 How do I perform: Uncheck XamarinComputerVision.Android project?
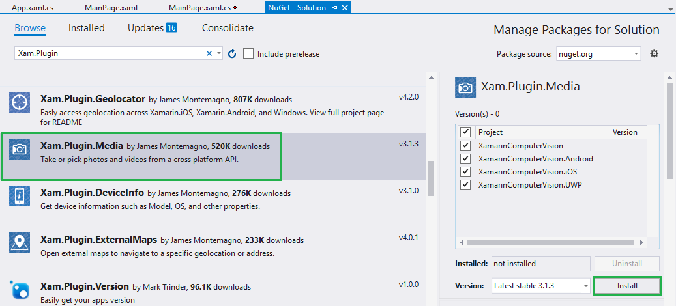point(465,158)
